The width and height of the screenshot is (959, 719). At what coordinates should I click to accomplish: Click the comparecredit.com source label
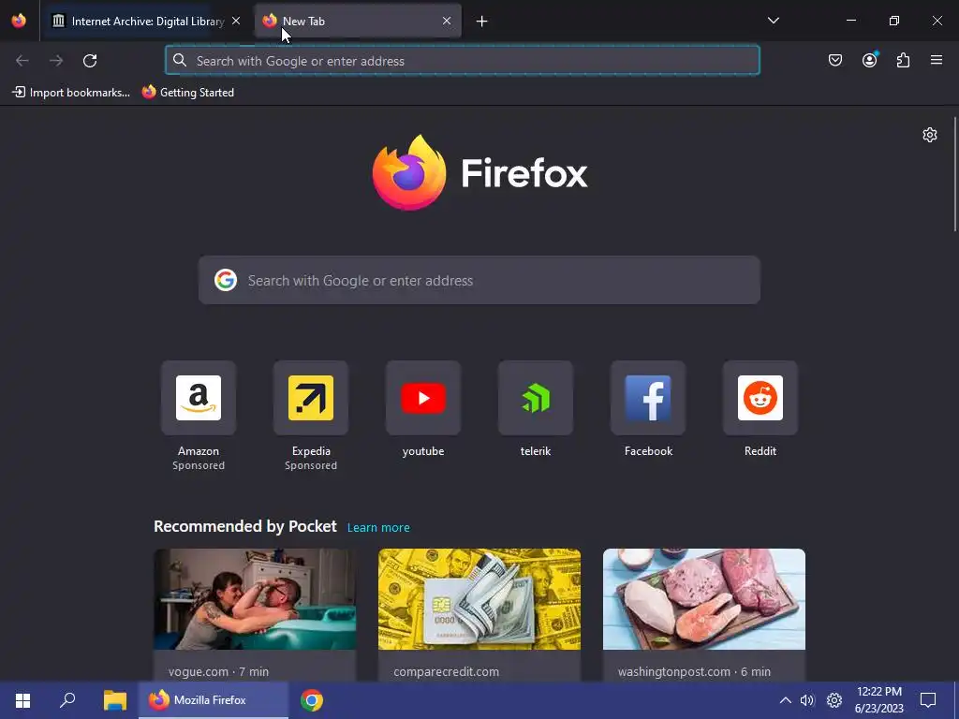(447, 671)
